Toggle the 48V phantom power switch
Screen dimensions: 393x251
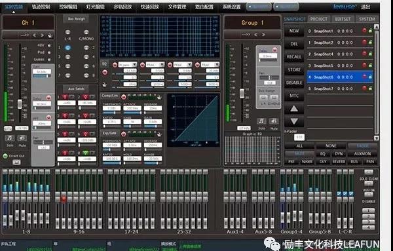point(49,45)
